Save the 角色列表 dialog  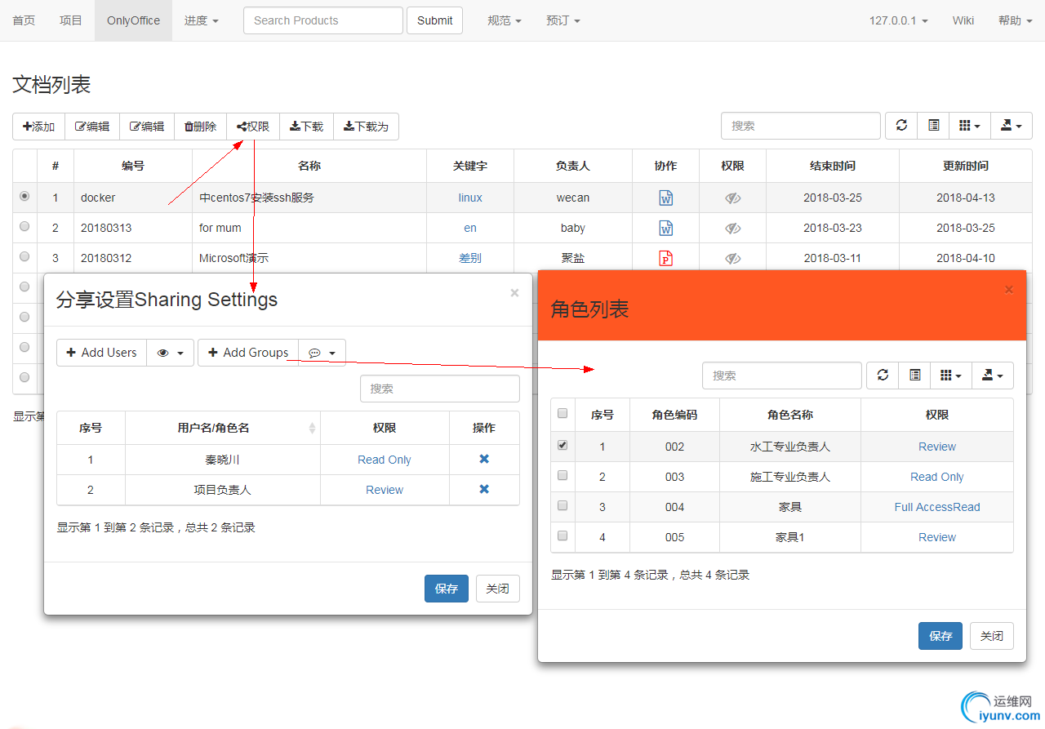coord(940,636)
